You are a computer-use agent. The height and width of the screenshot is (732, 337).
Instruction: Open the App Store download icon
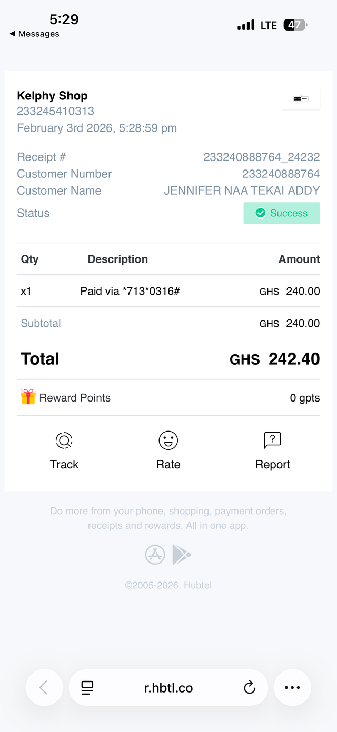155,555
